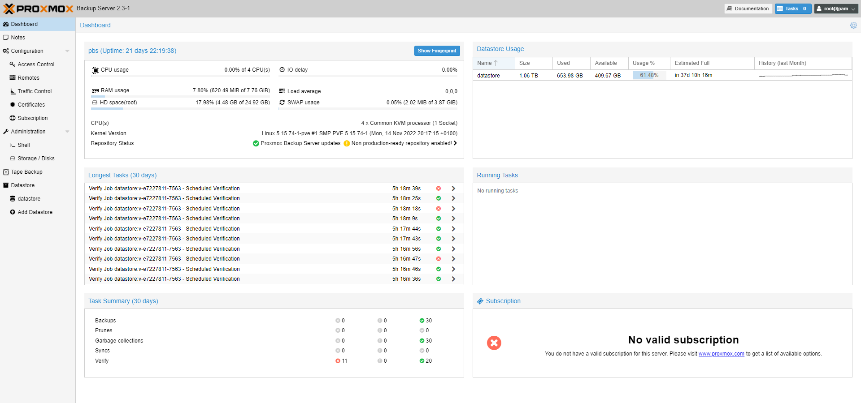Click 'in 37d 10h 16m' estimated full value
Viewport: 861px width, 403px height.
693,75
